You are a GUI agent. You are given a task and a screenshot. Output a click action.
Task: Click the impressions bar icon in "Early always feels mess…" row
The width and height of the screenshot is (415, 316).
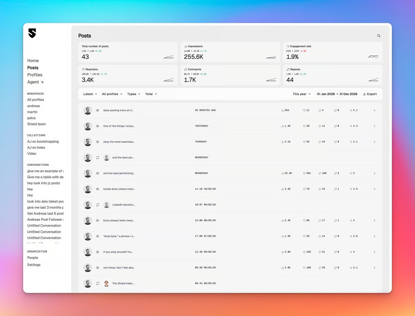[283, 220]
